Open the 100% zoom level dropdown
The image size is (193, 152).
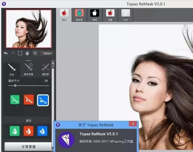point(47,54)
